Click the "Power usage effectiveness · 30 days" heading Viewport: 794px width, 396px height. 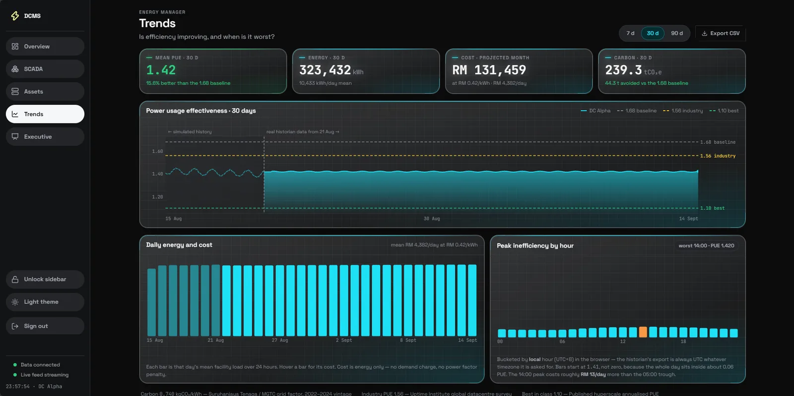201,111
